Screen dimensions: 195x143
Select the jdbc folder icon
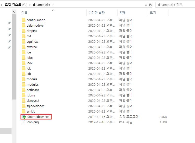(x=24, y=58)
